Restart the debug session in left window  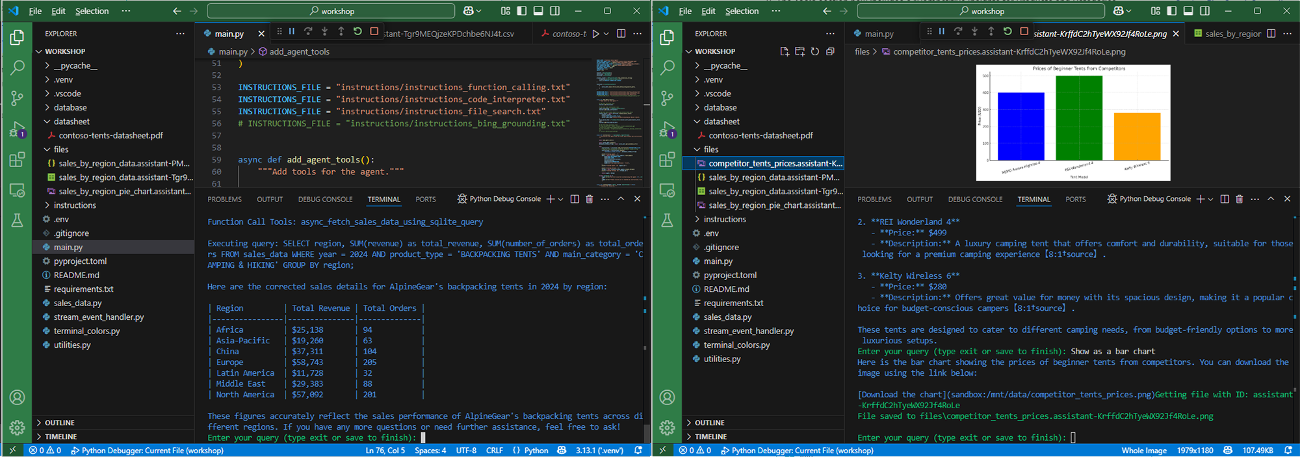click(x=357, y=31)
